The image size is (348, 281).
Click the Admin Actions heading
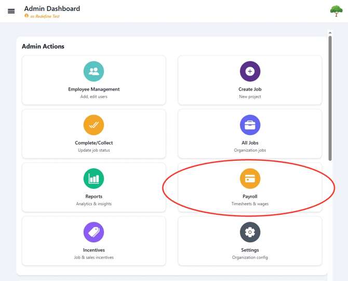43,46
